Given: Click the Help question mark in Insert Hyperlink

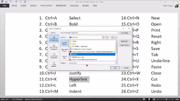Looking at the screenshot, I should (x=123, y=29).
